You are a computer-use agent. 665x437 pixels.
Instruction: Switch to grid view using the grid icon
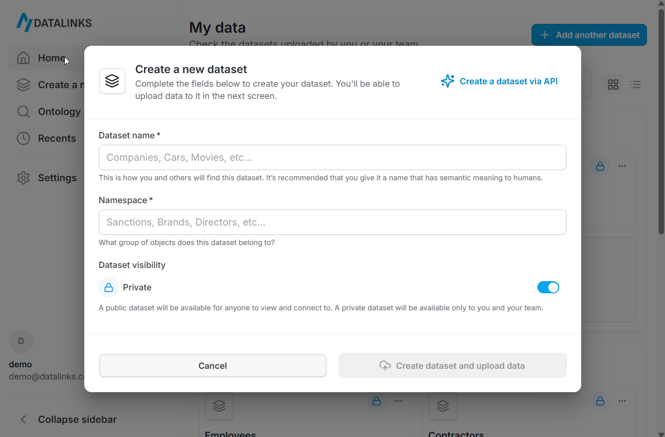613,84
